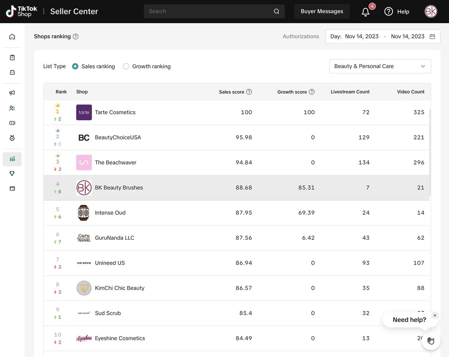449x357 pixels.
Task: Open the orders clipboard icon in sidebar
Action: [x=12, y=58]
